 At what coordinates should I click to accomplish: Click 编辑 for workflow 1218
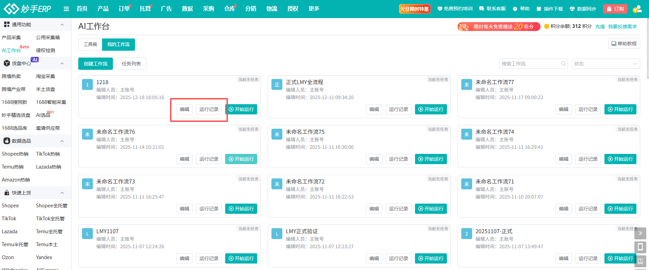click(184, 109)
